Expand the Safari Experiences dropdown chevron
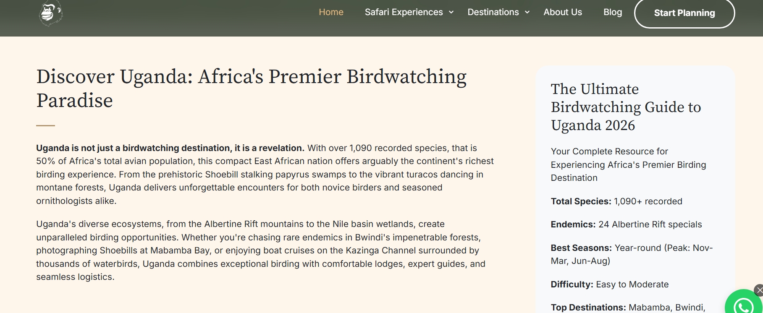This screenshot has width=763, height=313. [x=451, y=12]
